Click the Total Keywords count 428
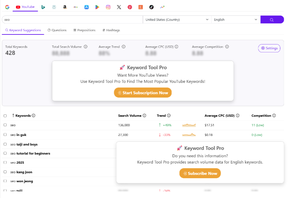Image resolution: width=290 pixels, height=198 pixels. (10, 53)
